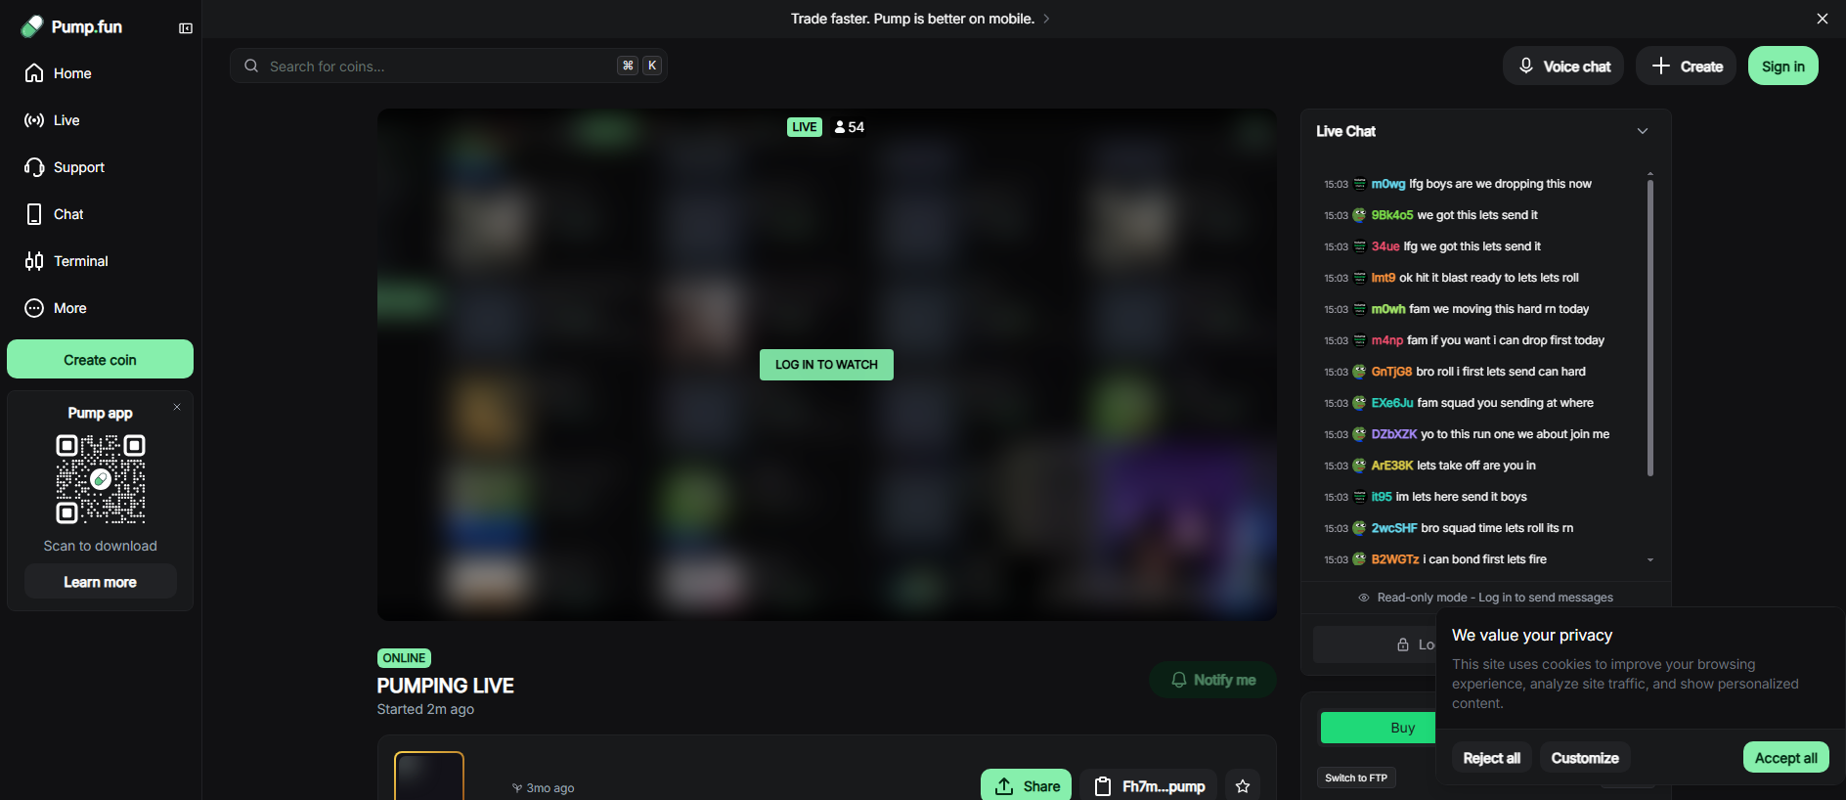Viewport: 1846px width, 800px height.
Task: Copy the Fh7m...pump contract address
Action: 1149,786
